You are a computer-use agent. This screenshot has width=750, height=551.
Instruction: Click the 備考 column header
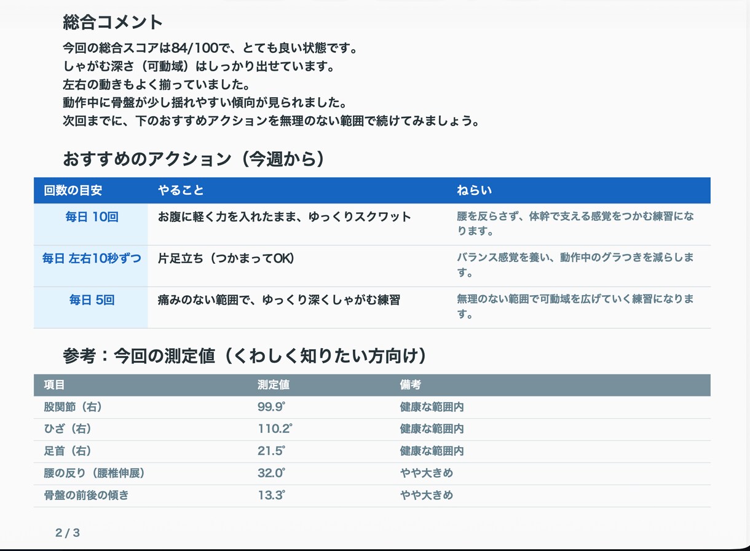tap(411, 385)
